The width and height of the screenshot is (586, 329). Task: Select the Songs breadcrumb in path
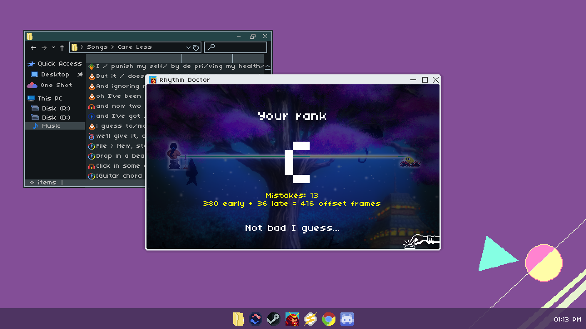97,47
